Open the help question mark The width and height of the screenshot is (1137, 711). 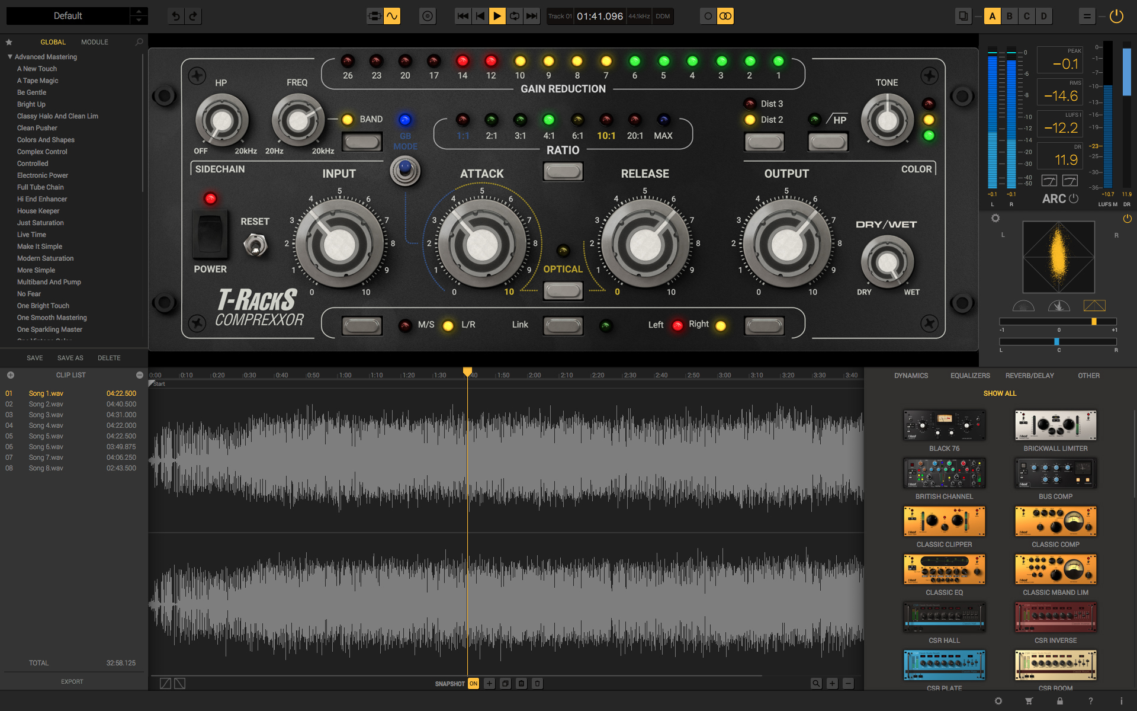pyautogui.click(x=1091, y=701)
